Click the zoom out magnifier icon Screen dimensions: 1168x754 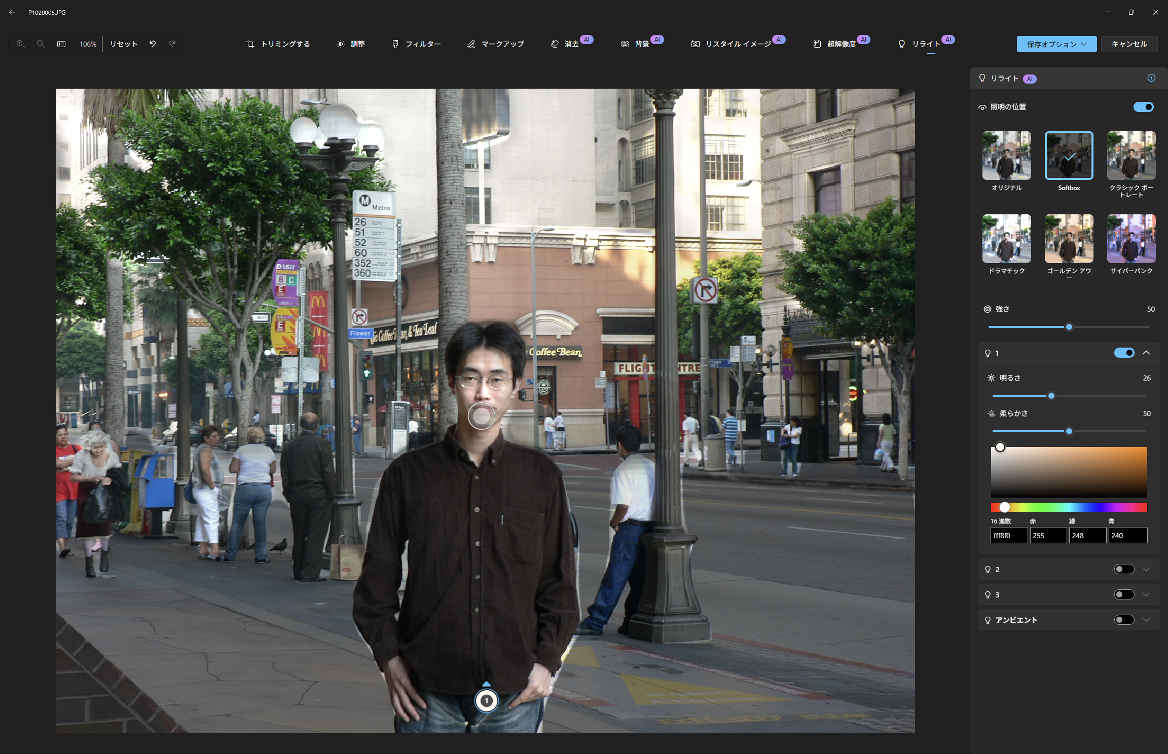pos(41,44)
